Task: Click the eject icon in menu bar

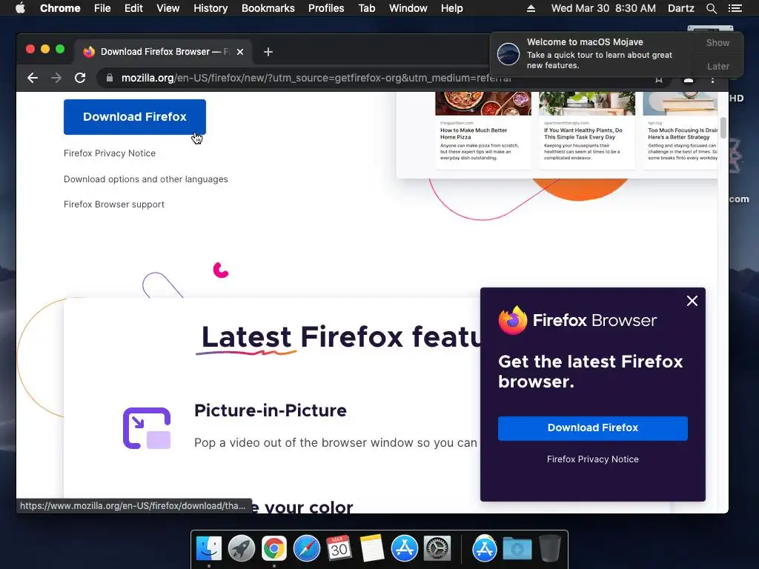Action: click(531, 8)
